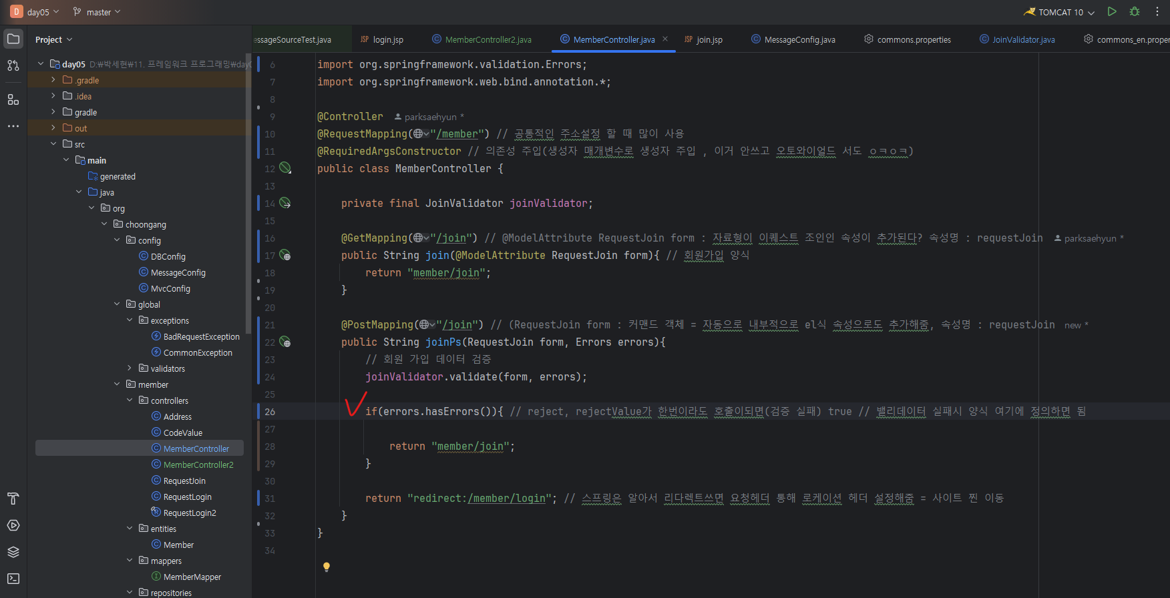Open the day05 project dropdown

(43, 12)
